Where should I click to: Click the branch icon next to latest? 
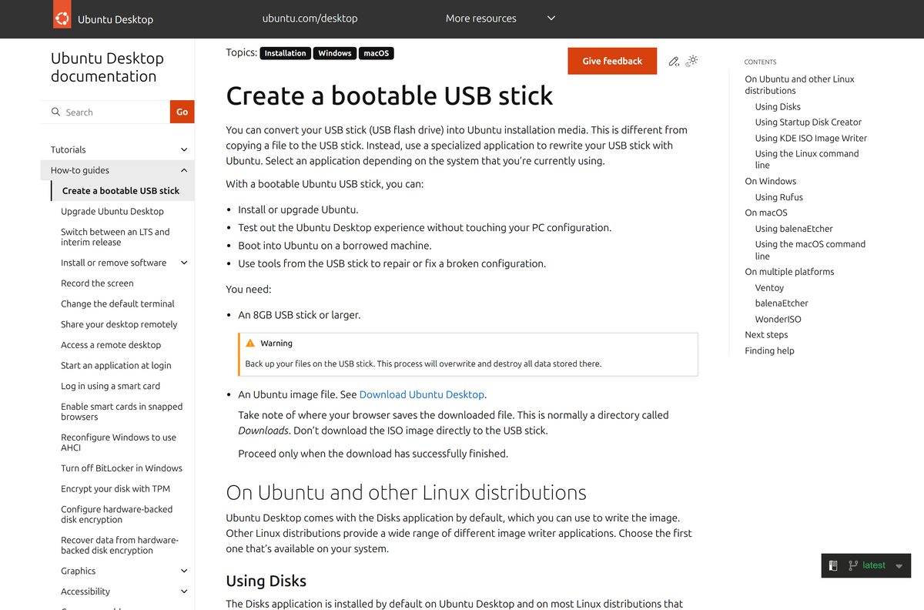[852, 565]
